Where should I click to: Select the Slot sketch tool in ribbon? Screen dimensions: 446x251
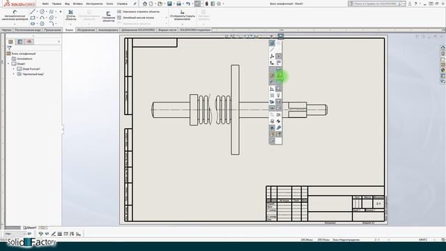pos(33,24)
